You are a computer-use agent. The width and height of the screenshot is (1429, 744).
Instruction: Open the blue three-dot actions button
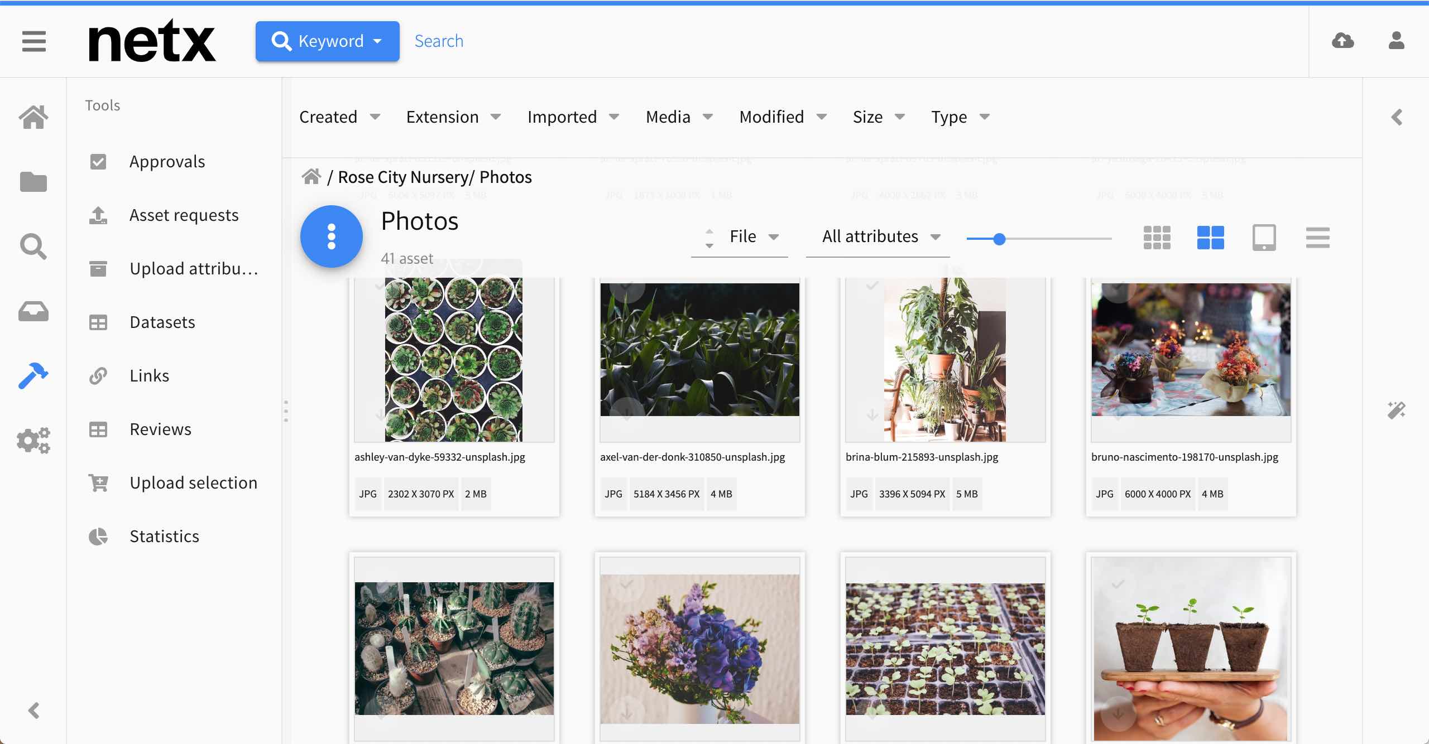pos(332,236)
